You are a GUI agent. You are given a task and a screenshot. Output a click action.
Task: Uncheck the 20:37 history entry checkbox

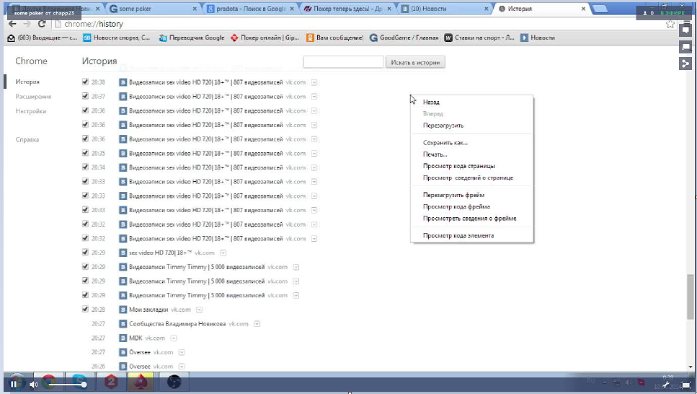[x=85, y=96]
